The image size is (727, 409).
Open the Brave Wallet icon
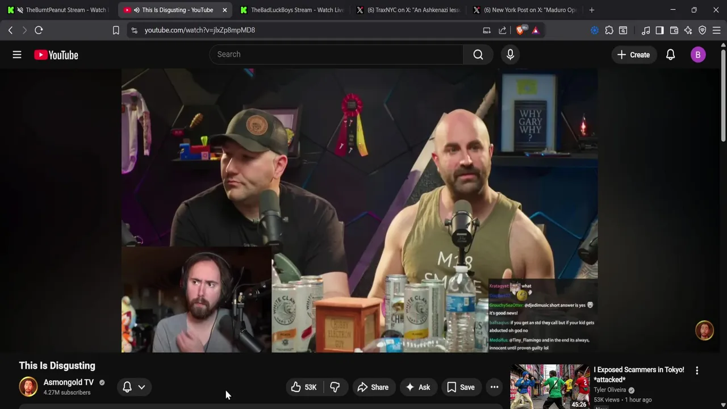[674, 30]
